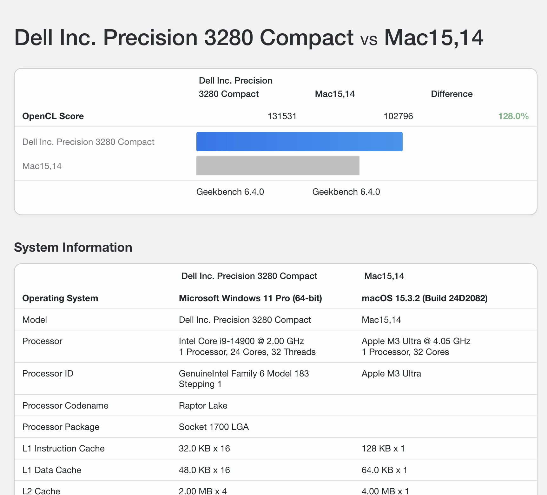Image resolution: width=547 pixels, height=495 pixels.
Task: Click the OpenCL Score row label
Action: [x=53, y=116]
